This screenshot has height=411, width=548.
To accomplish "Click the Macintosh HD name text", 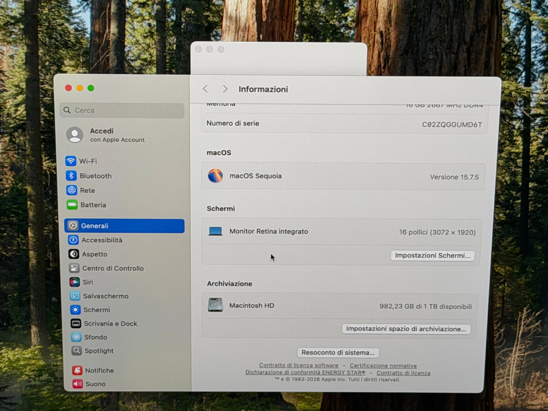I will (251, 305).
